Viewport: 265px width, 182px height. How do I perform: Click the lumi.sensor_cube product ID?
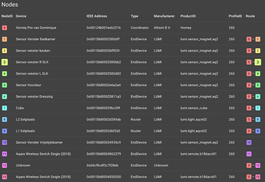[194, 108]
